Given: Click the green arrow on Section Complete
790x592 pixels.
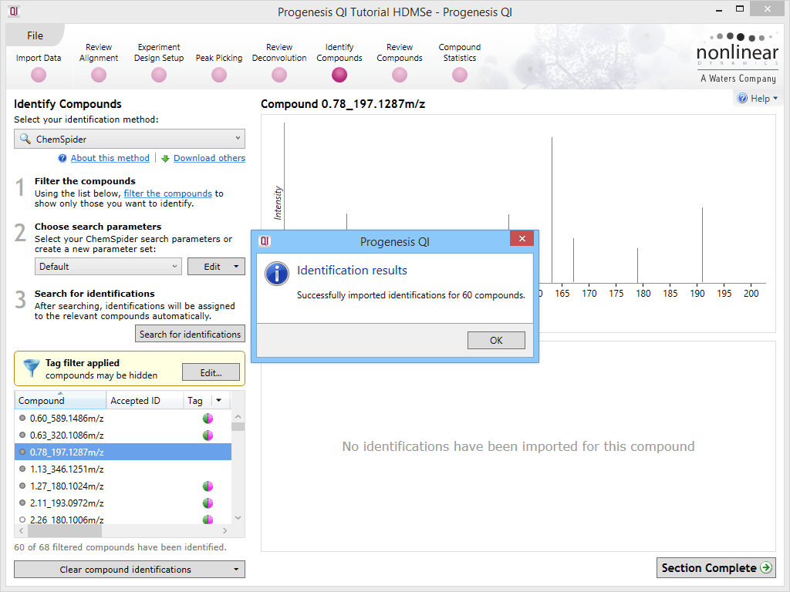Looking at the screenshot, I should [x=766, y=568].
